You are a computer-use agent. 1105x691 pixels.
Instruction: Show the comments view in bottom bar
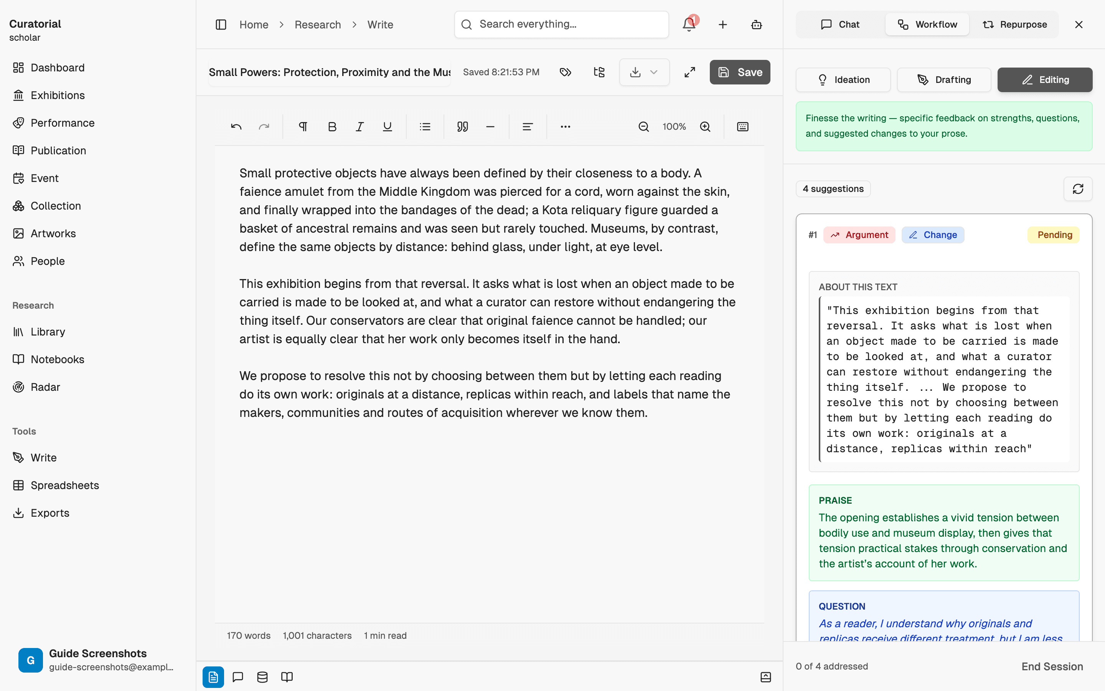[x=238, y=677]
